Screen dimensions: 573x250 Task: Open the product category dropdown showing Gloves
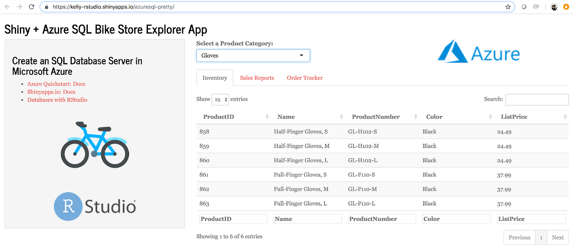[253, 55]
